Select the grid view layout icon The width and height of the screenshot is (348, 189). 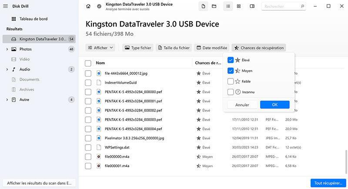coord(239,7)
